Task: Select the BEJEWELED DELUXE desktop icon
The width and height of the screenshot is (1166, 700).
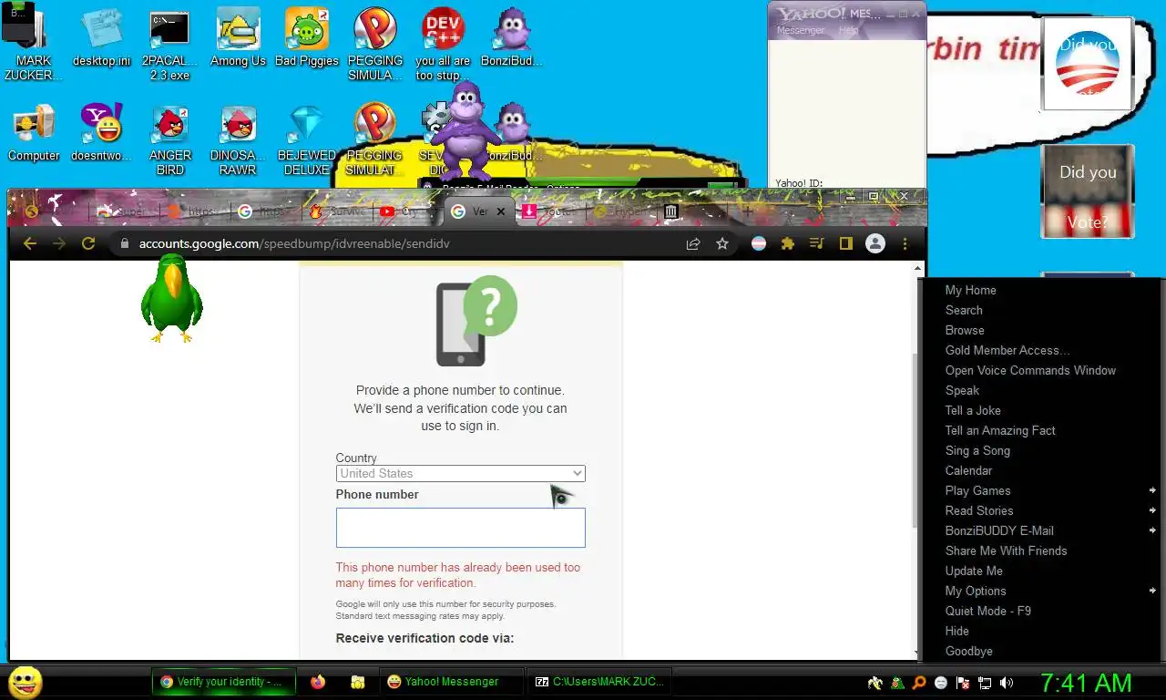Action: 306,139
